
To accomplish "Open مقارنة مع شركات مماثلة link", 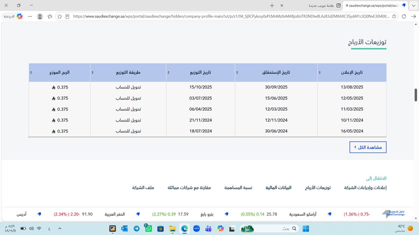I will point(189,188).
